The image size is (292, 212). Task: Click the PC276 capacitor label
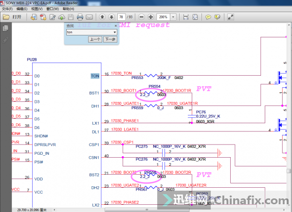coord(142,159)
